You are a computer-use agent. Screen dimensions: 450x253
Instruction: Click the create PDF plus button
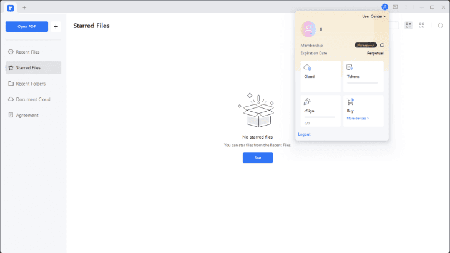tap(56, 27)
